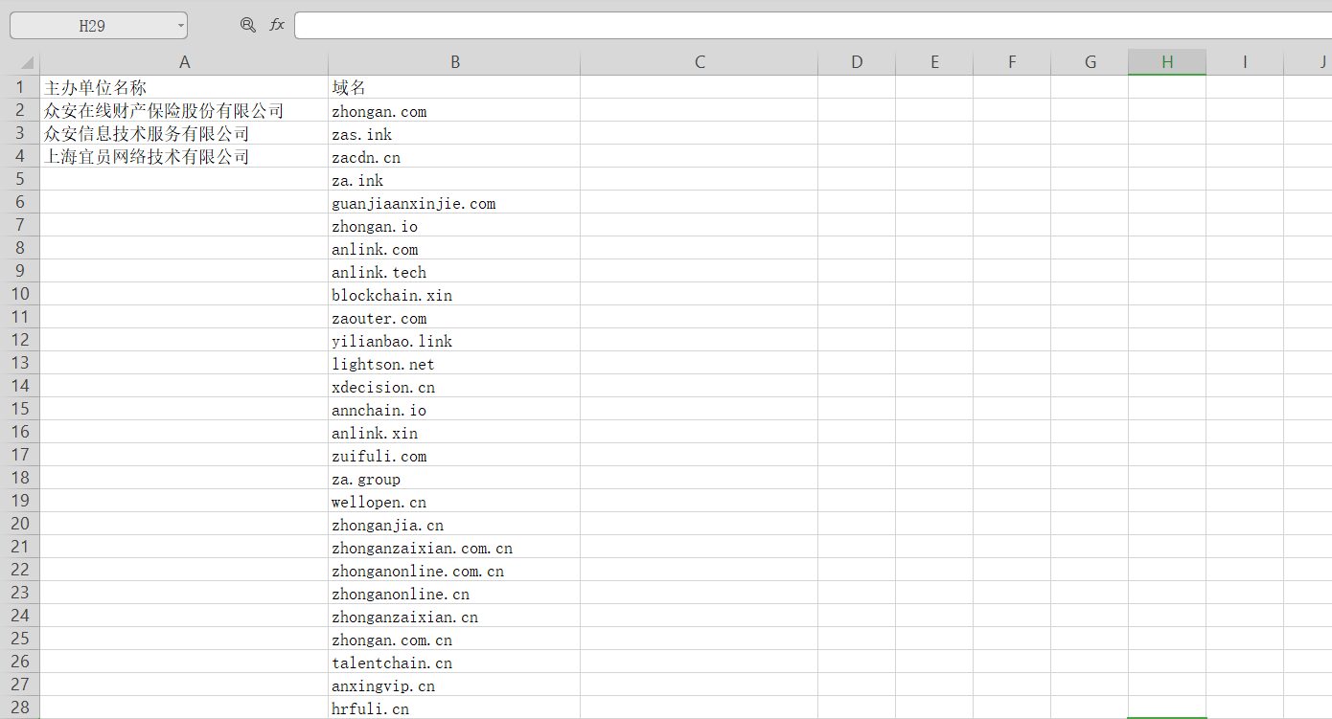The width and height of the screenshot is (1332, 719).
Task: Select column G header
Action: (1090, 62)
